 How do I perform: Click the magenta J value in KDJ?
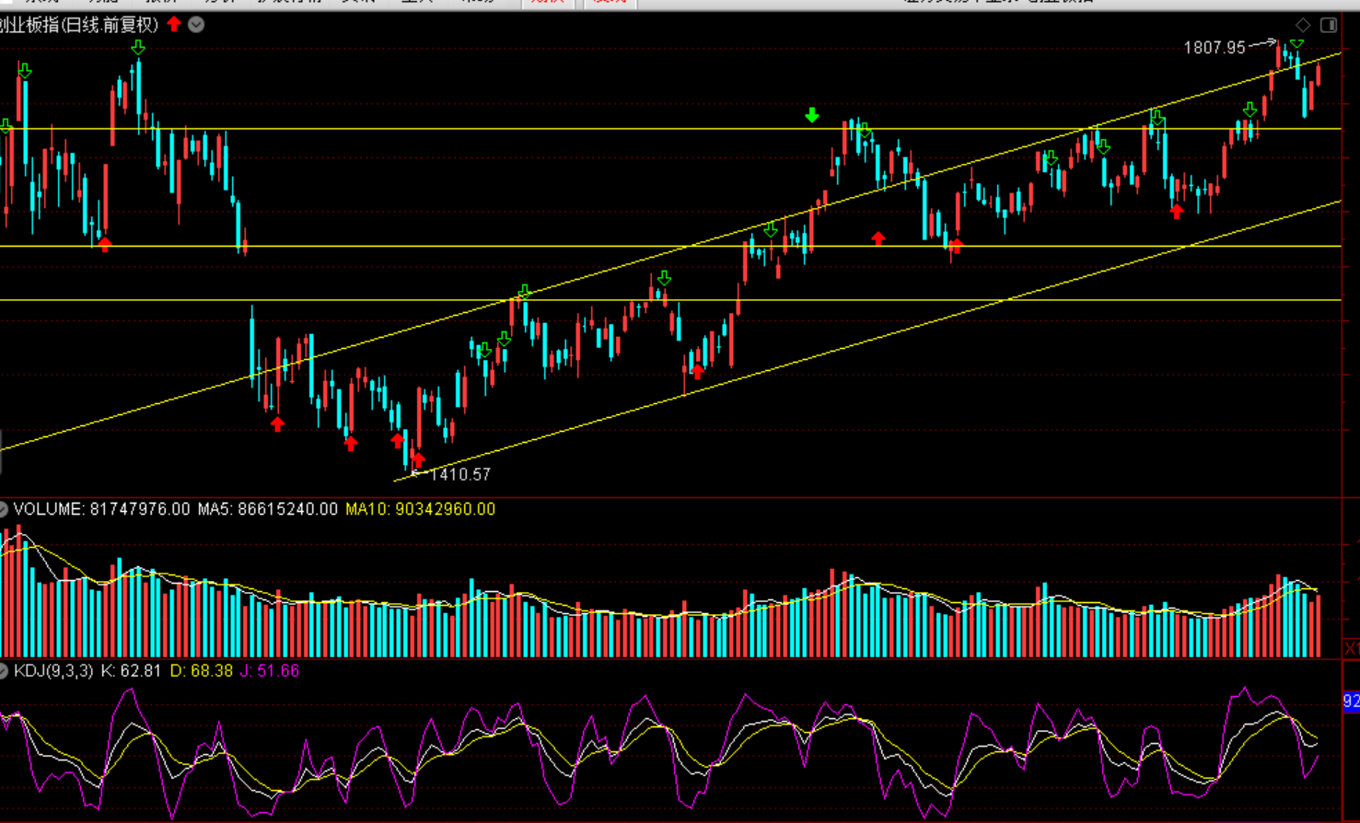[x=270, y=671]
